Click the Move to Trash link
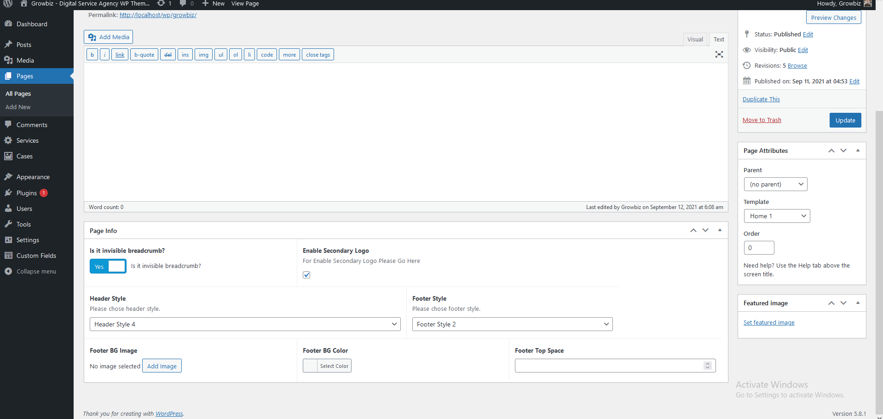This screenshot has height=419, width=883. [762, 120]
